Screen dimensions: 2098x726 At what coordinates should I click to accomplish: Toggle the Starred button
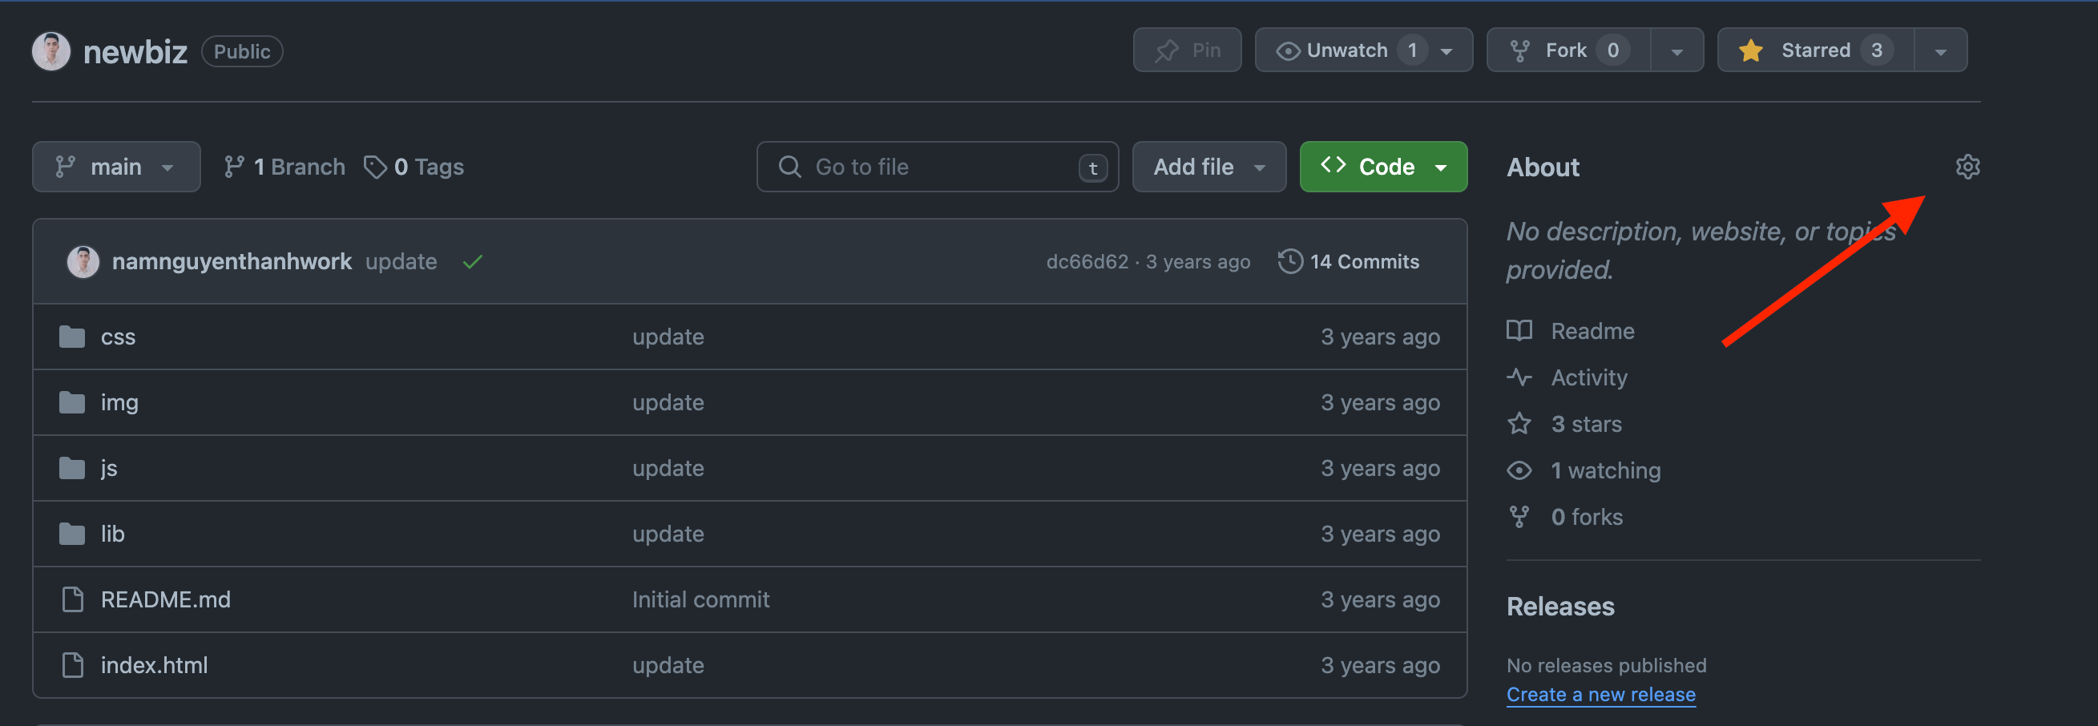1815,50
